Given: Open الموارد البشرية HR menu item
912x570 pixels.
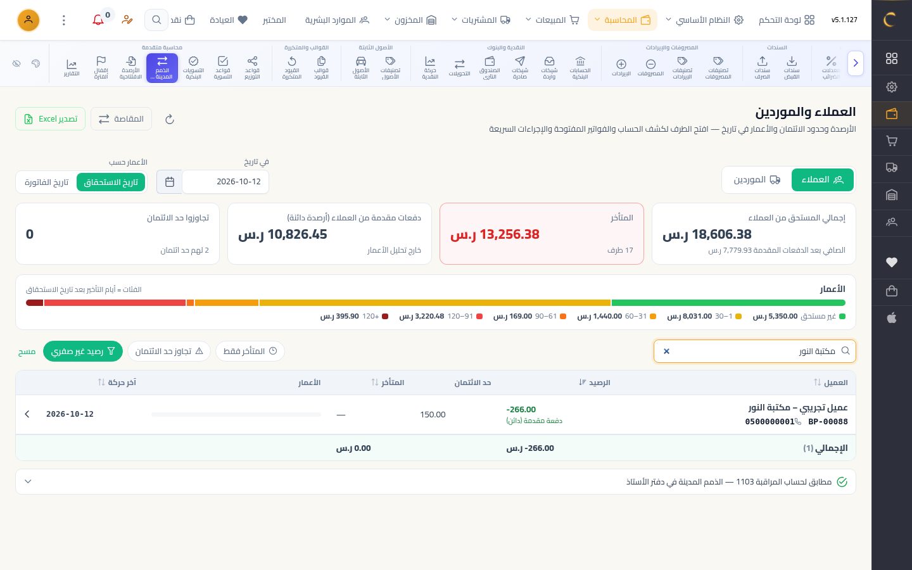Looking at the screenshot, I should coord(337,20).
